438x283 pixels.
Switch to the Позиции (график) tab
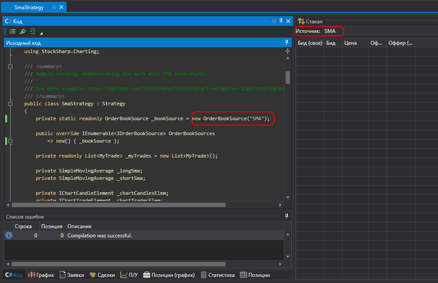[x=169, y=275]
